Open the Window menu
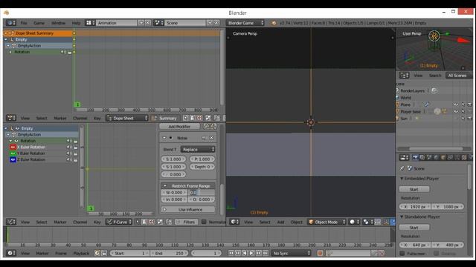This screenshot has height=267, width=476. 58,23
